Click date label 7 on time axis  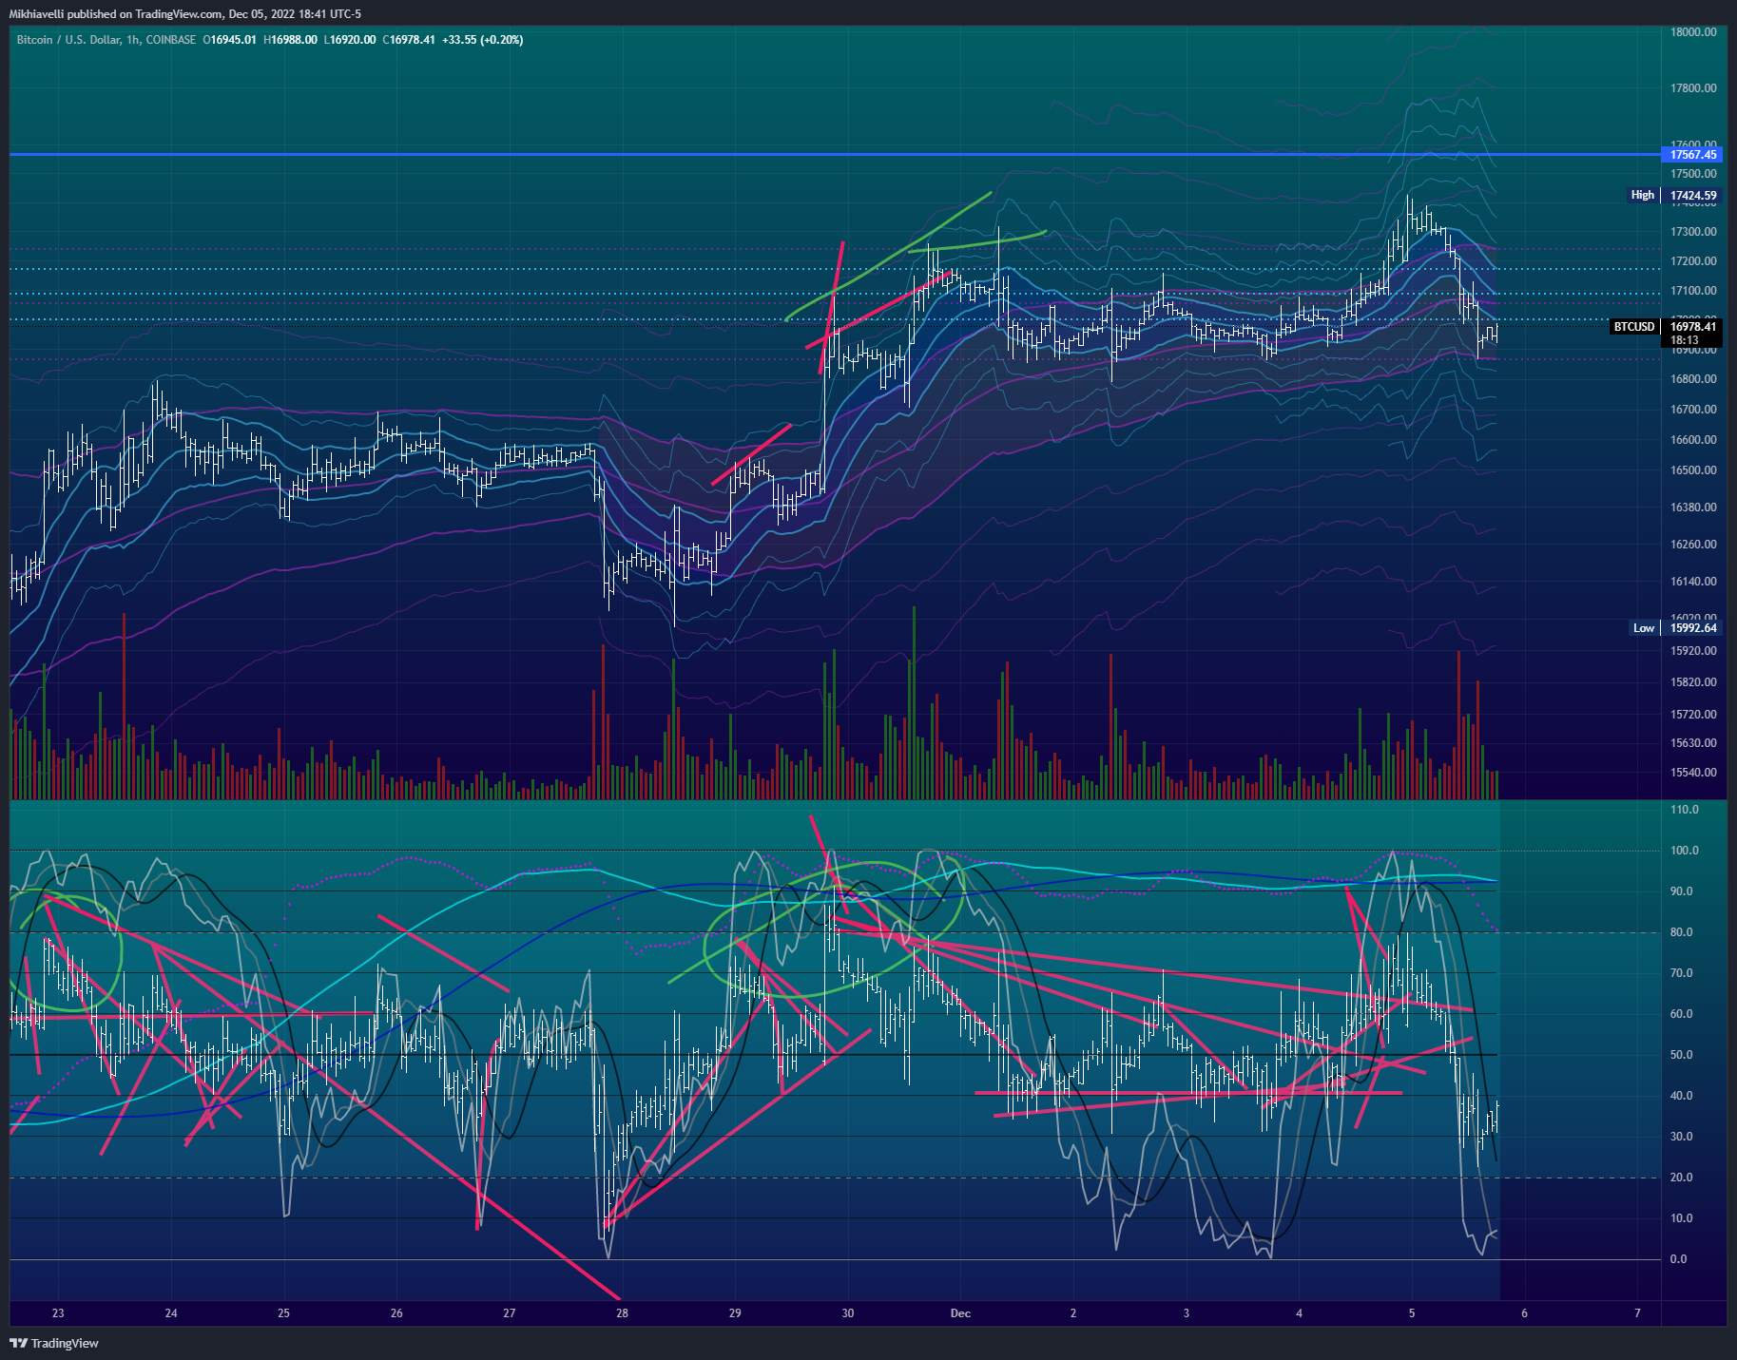[1637, 1313]
